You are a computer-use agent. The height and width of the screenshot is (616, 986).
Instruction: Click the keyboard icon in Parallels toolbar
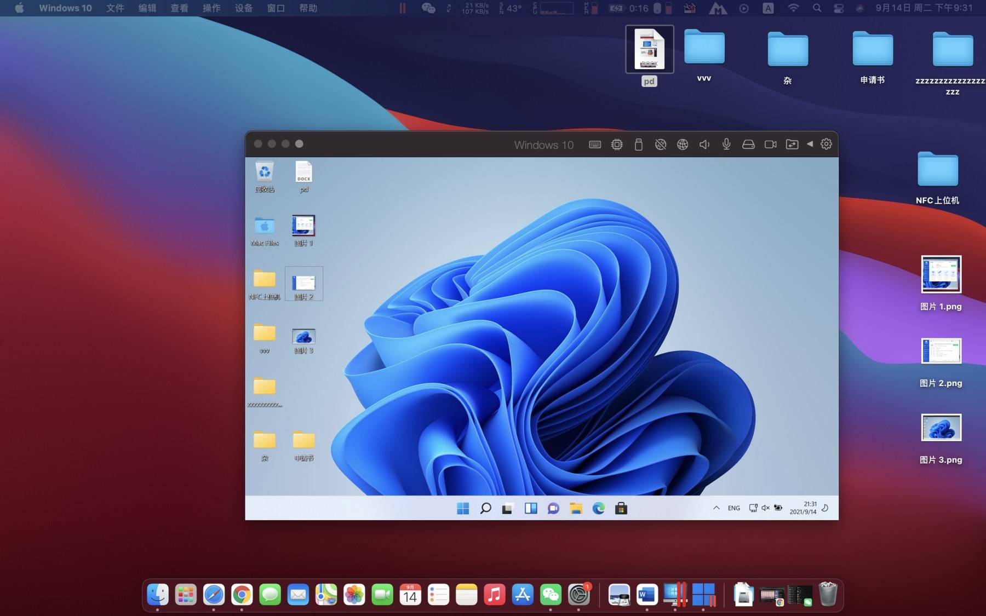point(594,144)
